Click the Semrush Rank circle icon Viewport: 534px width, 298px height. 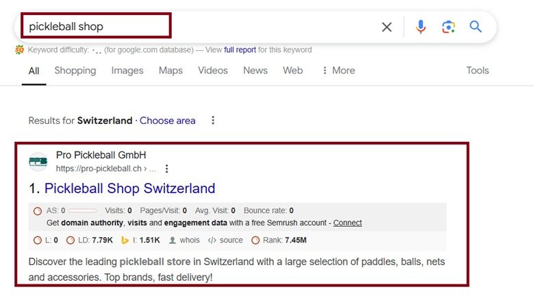pyautogui.click(x=255, y=240)
